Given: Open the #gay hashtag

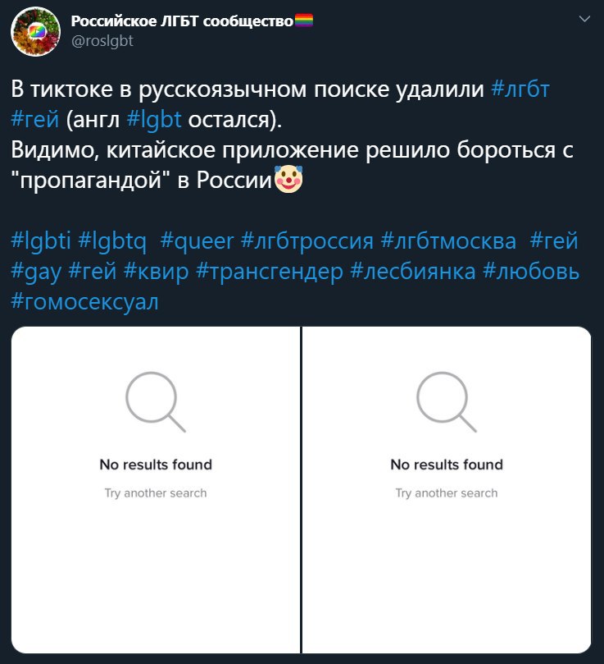Looking at the screenshot, I should [x=36, y=272].
